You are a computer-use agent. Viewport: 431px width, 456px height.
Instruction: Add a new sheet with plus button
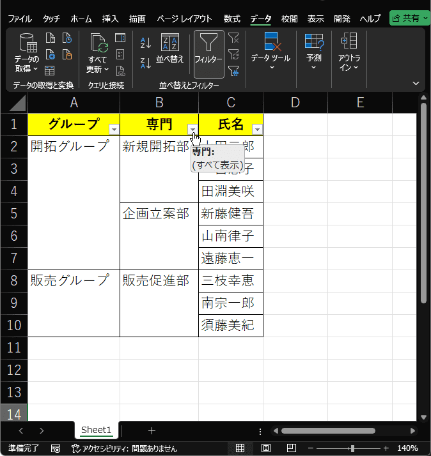[152, 430]
